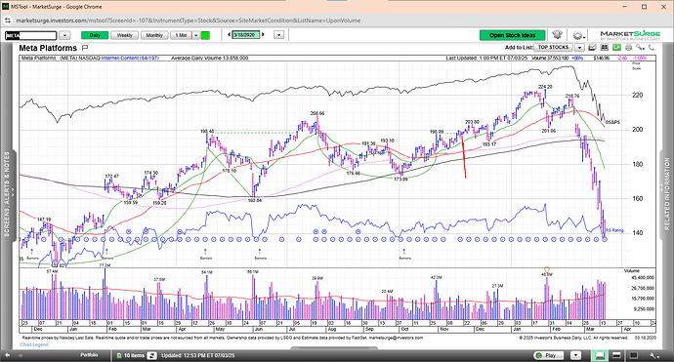Click the 77.2M volume spike label

click(105, 265)
